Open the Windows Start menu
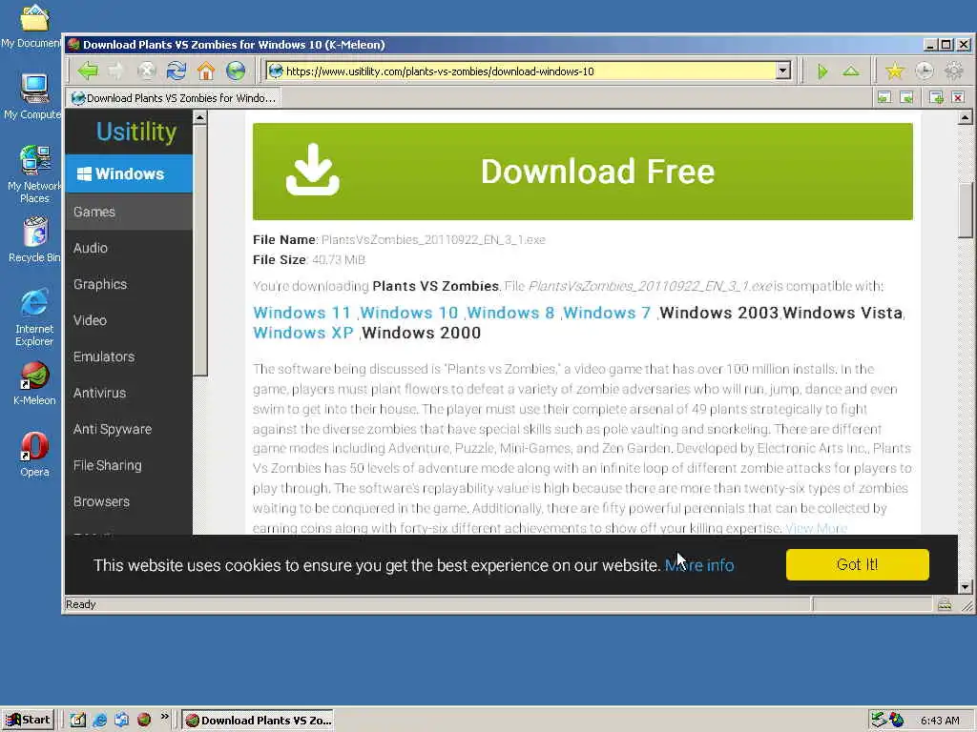The image size is (977, 732). [x=28, y=721]
